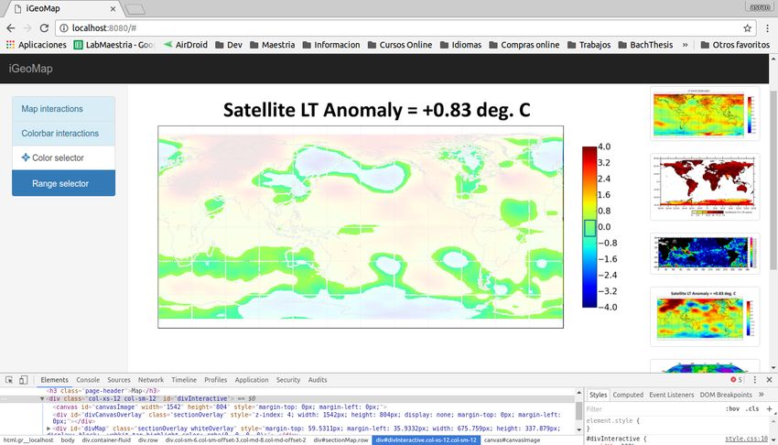Image resolution: width=778 pixels, height=445 pixels.
Task: Open the Trabajos bookmarks folder
Action: click(x=589, y=45)
